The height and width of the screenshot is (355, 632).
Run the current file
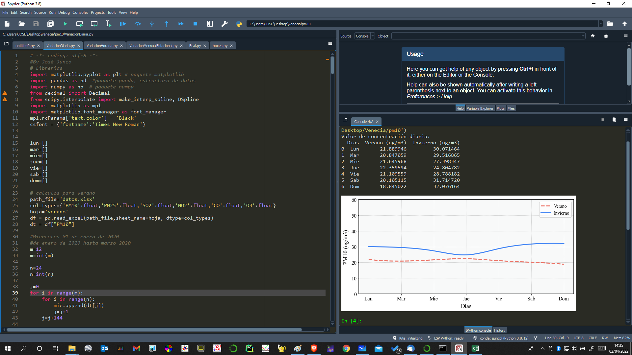point(65,24)
